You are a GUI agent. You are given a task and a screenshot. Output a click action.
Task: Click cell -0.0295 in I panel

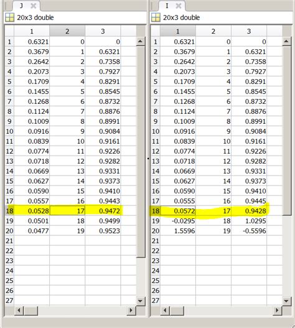178,221
